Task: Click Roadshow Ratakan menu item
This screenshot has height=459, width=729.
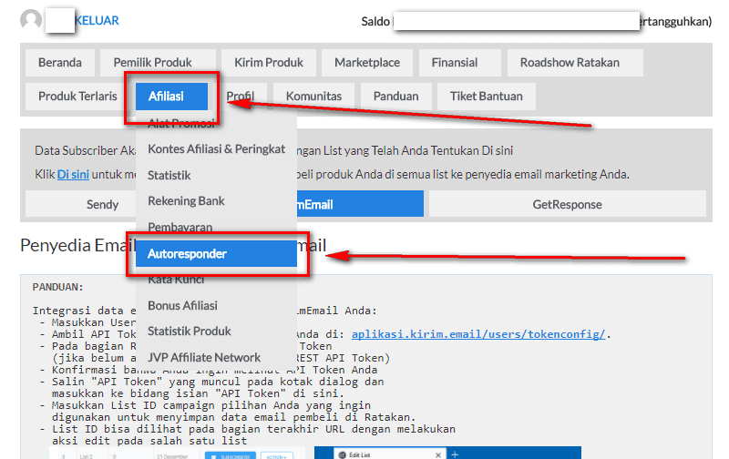Action: [570, 63]
